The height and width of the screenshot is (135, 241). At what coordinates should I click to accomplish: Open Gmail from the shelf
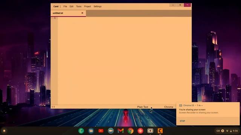[x=120, y=131]
